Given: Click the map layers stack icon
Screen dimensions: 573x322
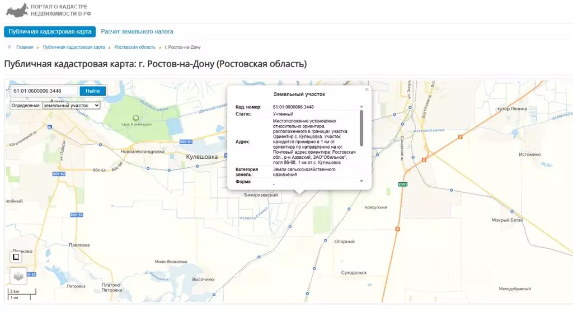Looking at the screenshot, I should [x=18, y=276].
